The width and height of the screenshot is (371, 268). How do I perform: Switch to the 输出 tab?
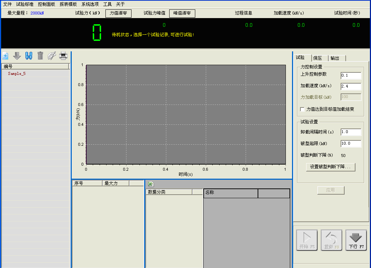(x=335, y=58)
